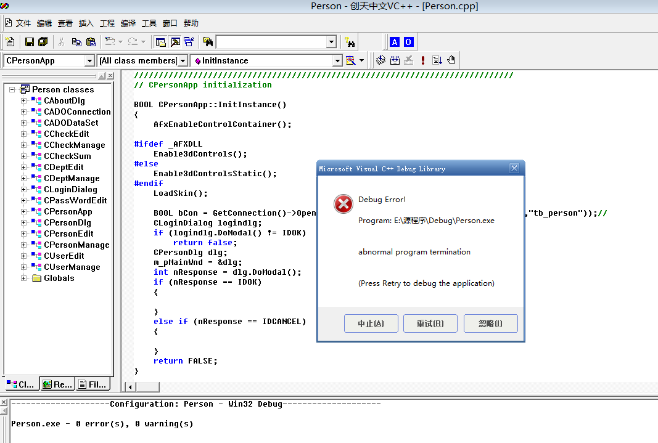Click the Save All icon

(43, 42)
